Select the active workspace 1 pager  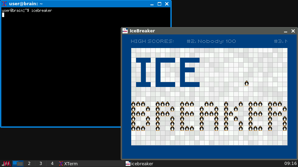point(18,164)
